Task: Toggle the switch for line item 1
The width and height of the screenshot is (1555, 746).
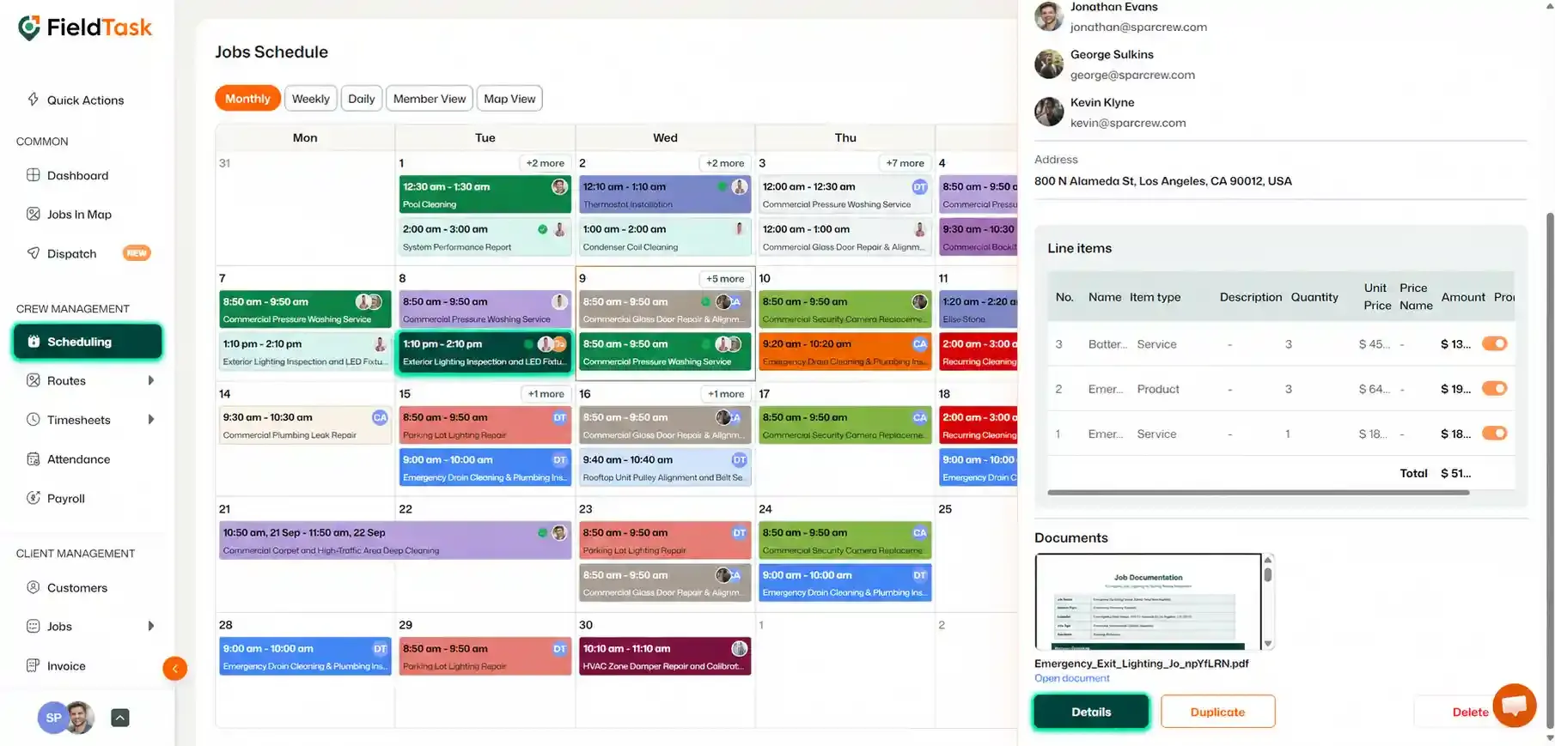Action: [1495, 433]
